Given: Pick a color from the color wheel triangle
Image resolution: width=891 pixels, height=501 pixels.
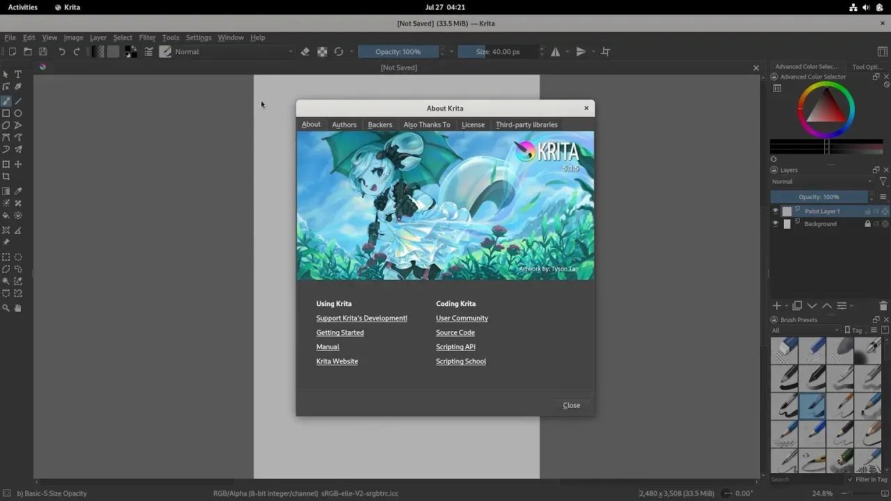Looking at the screenshot, I should pos(826,111).
